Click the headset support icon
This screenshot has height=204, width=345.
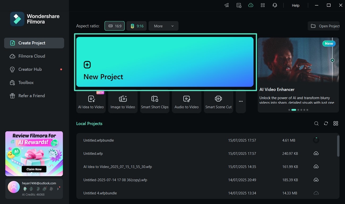pyautogui.click(x=275, y=5)
